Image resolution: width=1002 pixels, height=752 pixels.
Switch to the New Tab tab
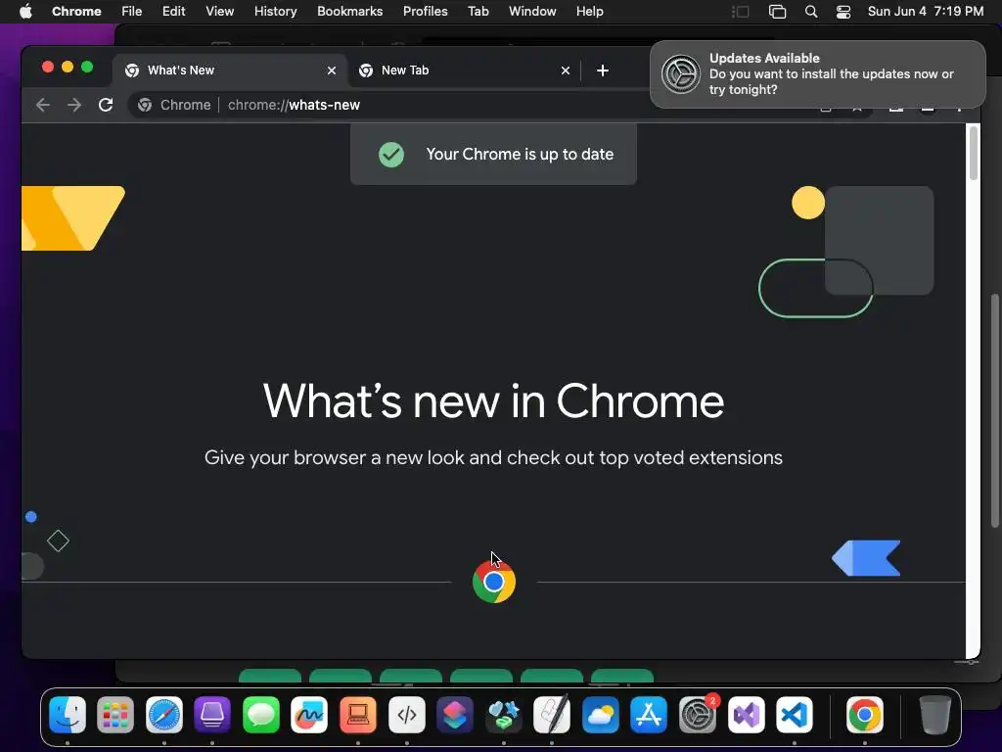464,70
